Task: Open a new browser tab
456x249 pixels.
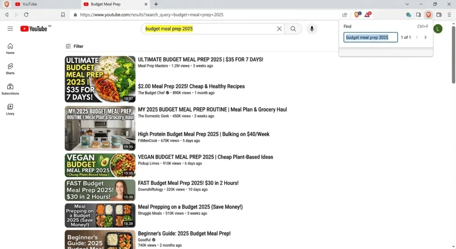Action: tap(156, 4)
